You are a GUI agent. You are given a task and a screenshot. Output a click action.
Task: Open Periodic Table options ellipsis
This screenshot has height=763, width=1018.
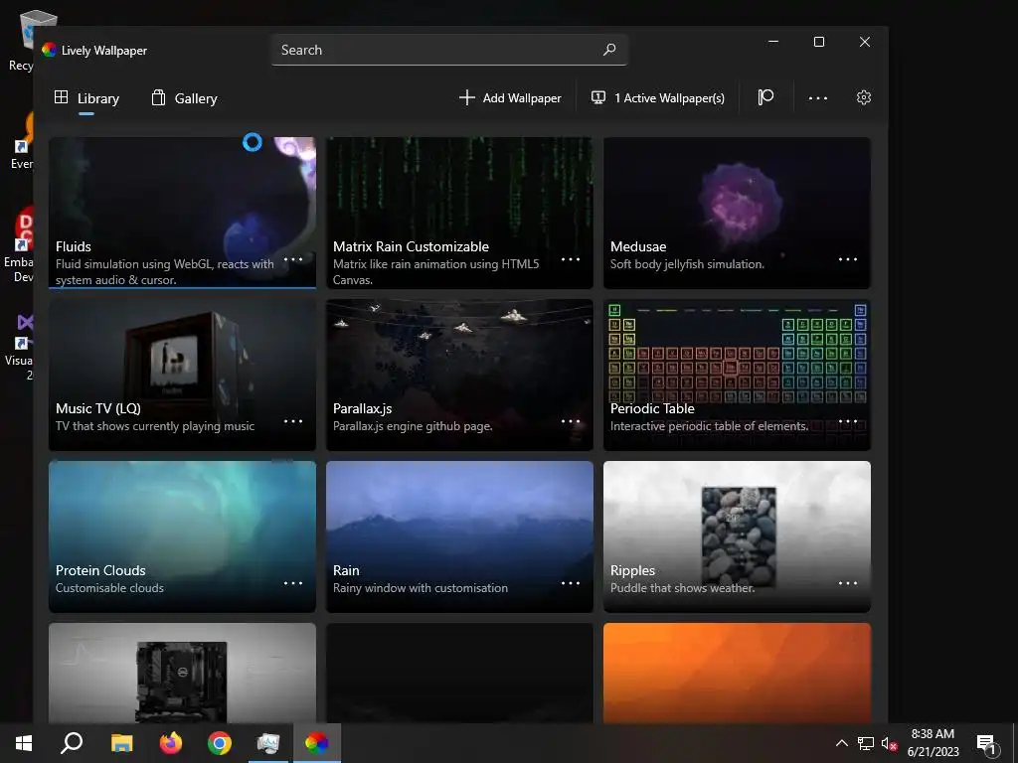point(848,421)
